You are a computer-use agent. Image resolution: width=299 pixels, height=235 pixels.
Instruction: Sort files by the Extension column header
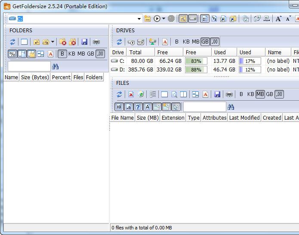coord(173,117)
